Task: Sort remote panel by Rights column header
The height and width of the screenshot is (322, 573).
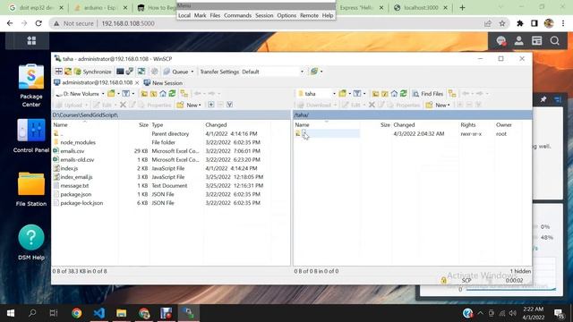Action: (468, 125)
